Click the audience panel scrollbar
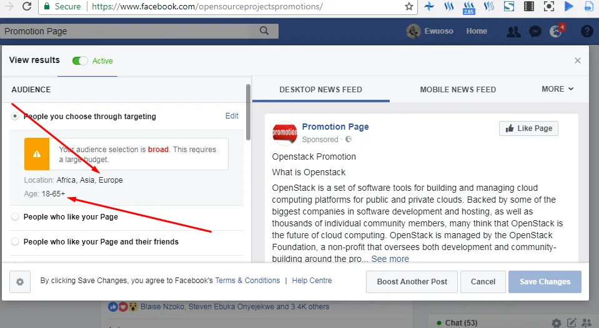 pyautogui.click(x=249, y=112)
